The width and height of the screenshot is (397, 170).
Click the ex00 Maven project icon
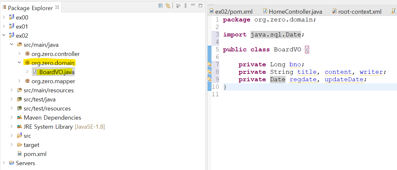click(x=12, y=17)
